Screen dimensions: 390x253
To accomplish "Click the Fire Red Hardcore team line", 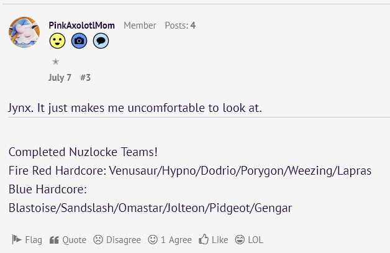I will pyautogui.click(x=190, y=170).
